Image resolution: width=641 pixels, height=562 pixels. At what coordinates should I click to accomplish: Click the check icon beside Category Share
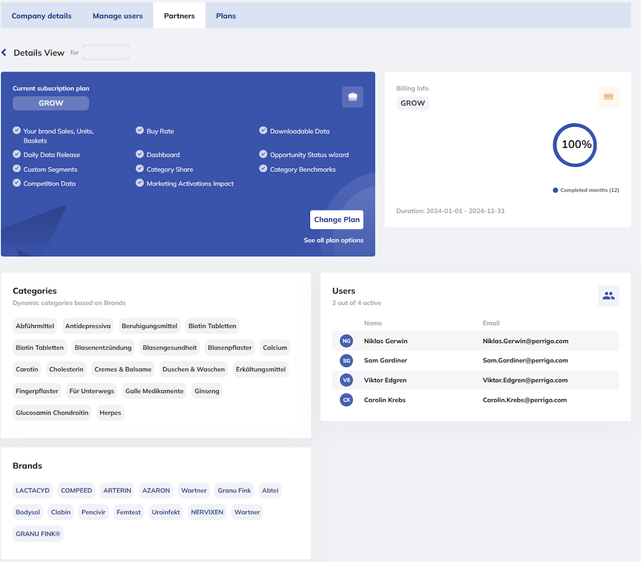point(140,169)
